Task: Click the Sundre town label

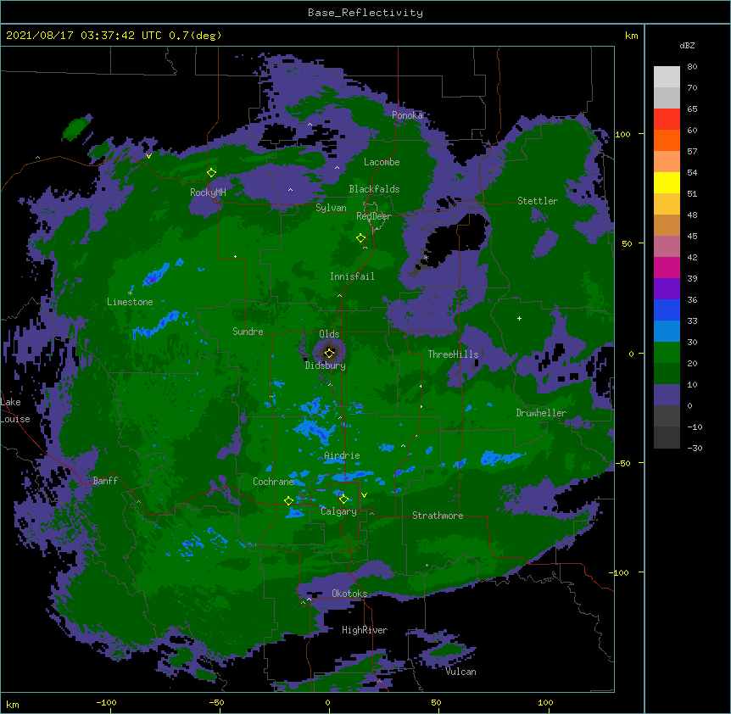Action: point(248,332)
